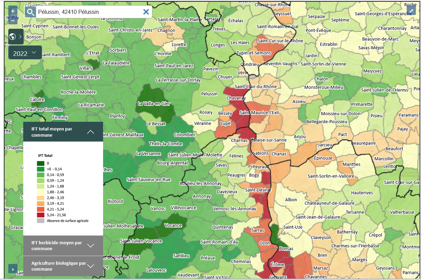Open the globe basemap selector

(x=16, y=36)
